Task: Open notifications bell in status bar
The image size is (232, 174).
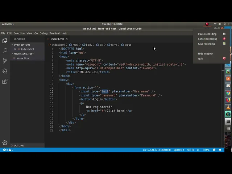Action: click(220, 150)
